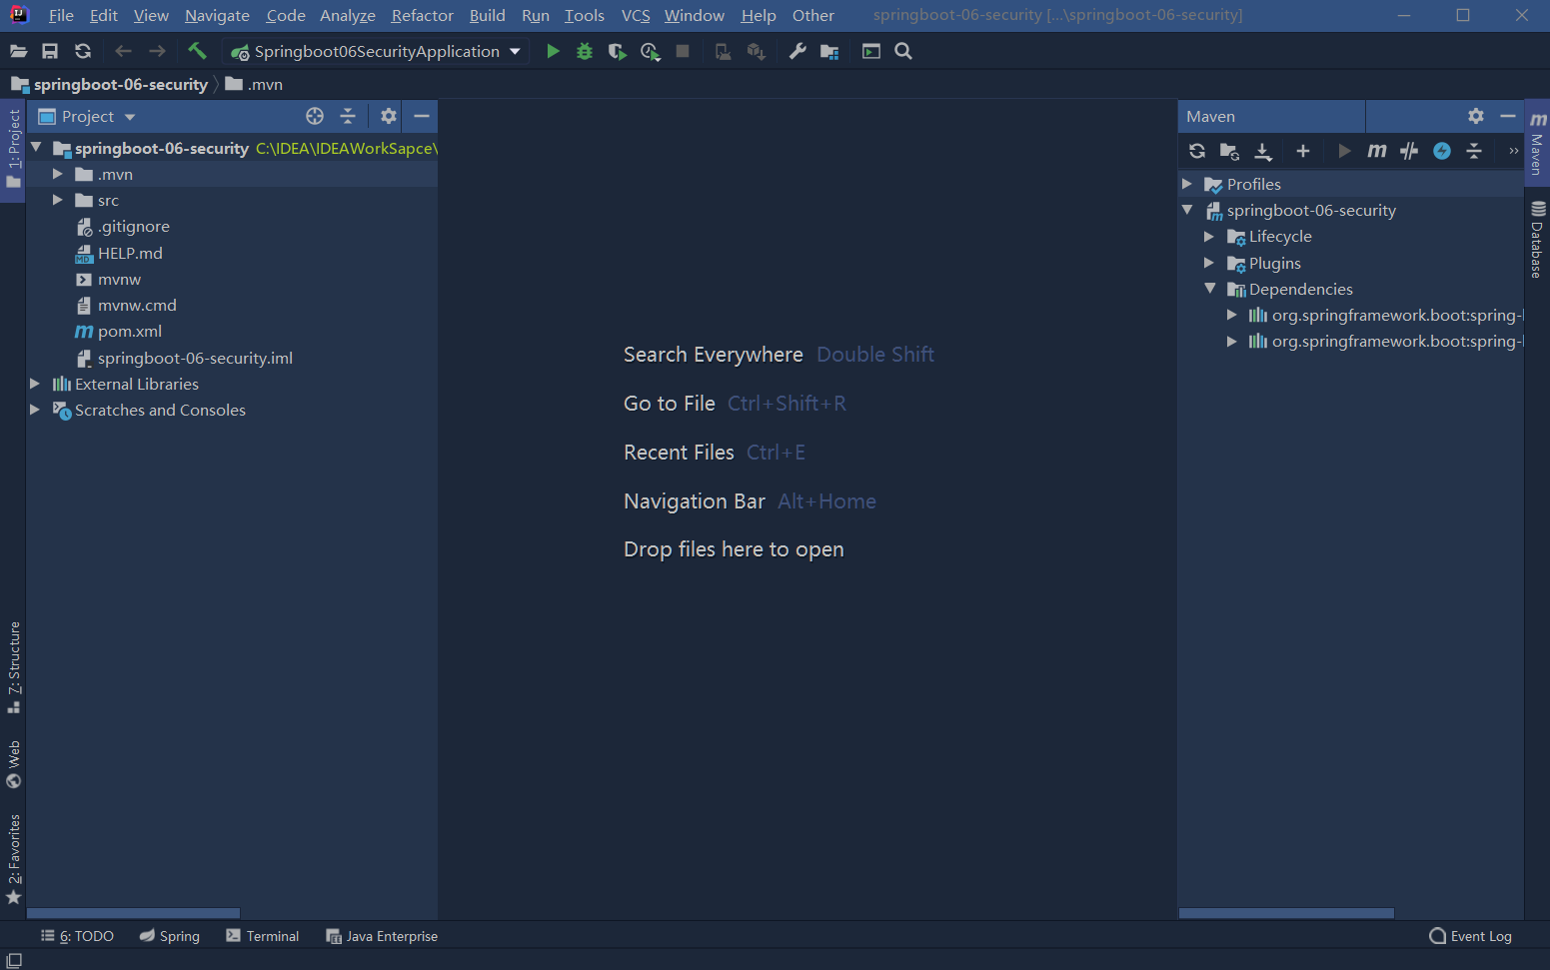Open Project panel gear options
The height and width of the screenshot is (970, 1550).
(x=389, y=116)
